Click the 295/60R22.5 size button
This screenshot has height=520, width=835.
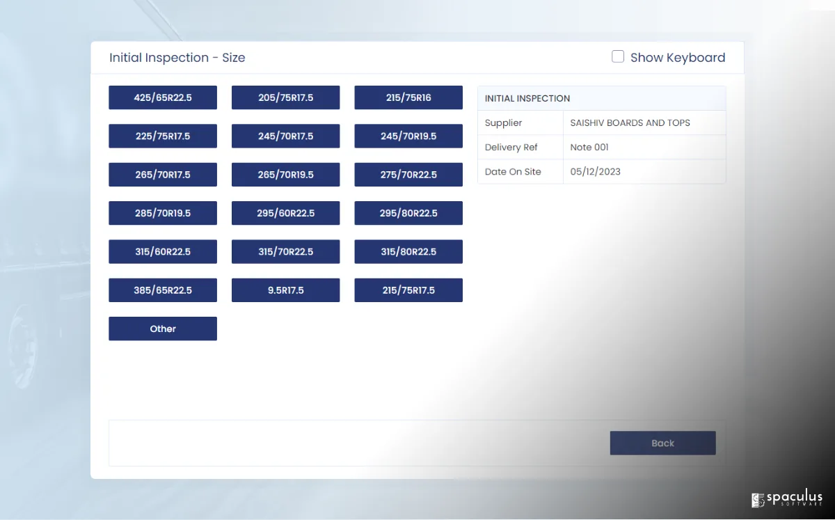(x=285, y=213)
